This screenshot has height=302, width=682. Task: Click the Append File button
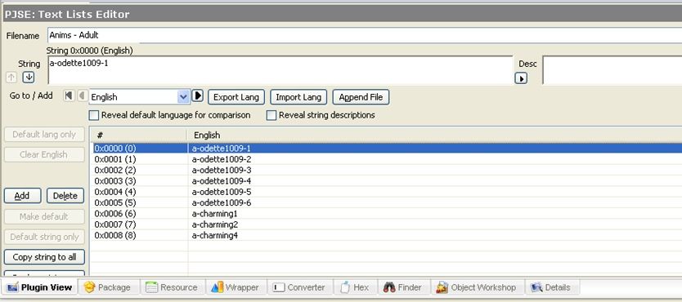[361, 97]
